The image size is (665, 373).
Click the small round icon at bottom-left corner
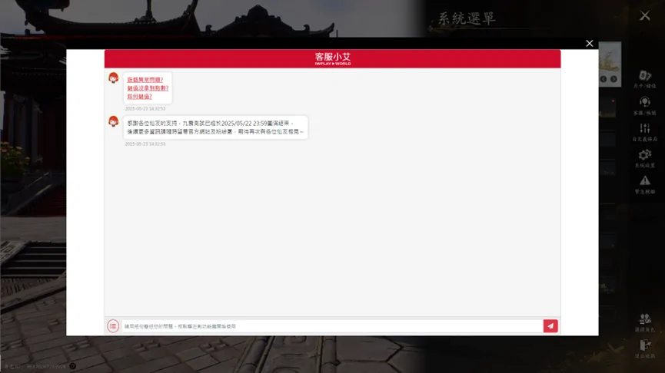coord(72,366)
